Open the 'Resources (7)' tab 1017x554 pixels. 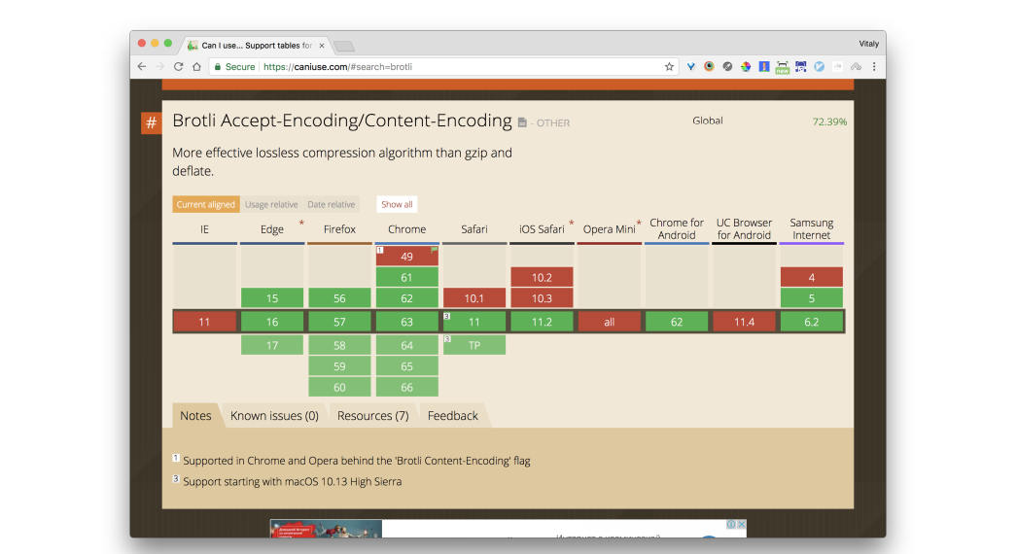click(x=373, y=416)
